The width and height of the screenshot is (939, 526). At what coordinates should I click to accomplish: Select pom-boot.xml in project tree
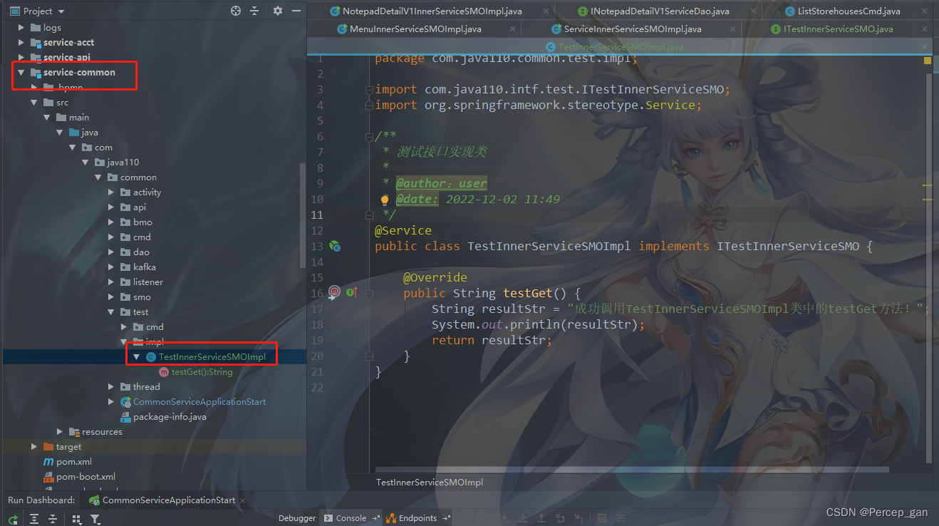(x=79, y=477)
